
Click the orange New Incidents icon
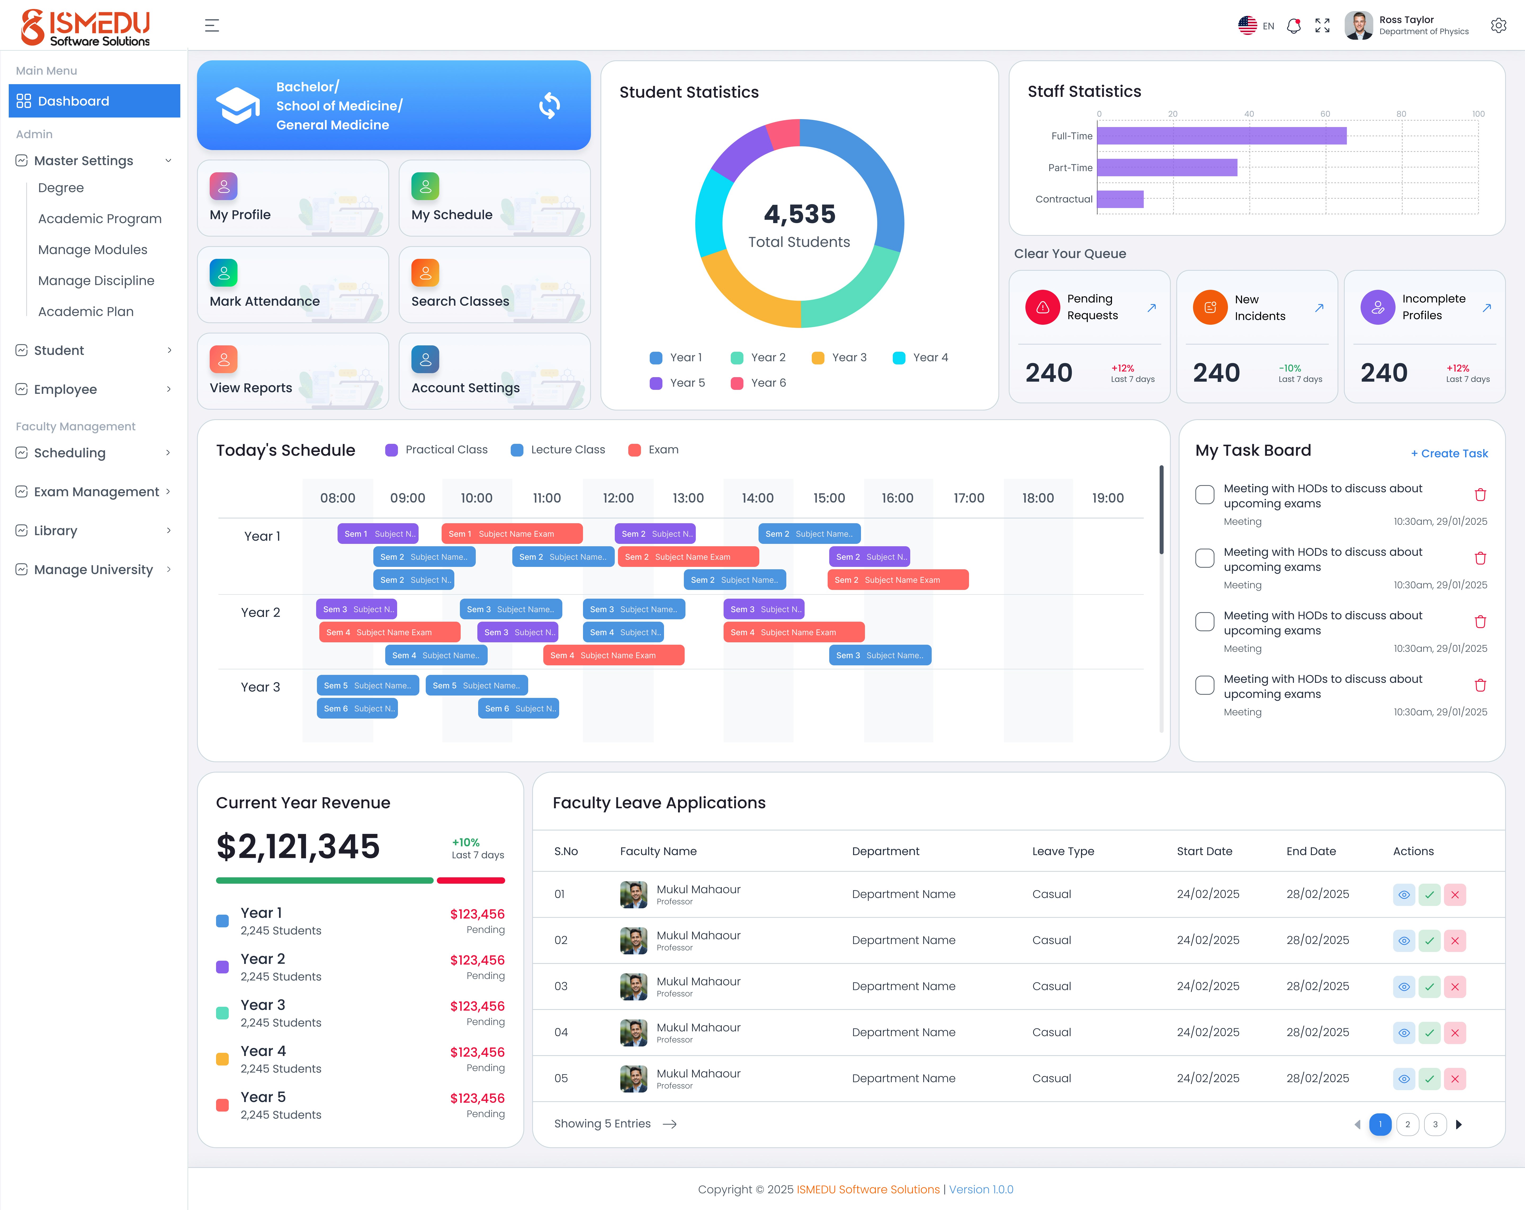point(1210,308)
